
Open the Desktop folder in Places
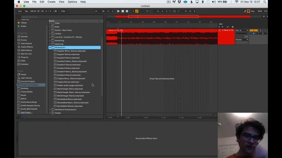tap(25, 88)
